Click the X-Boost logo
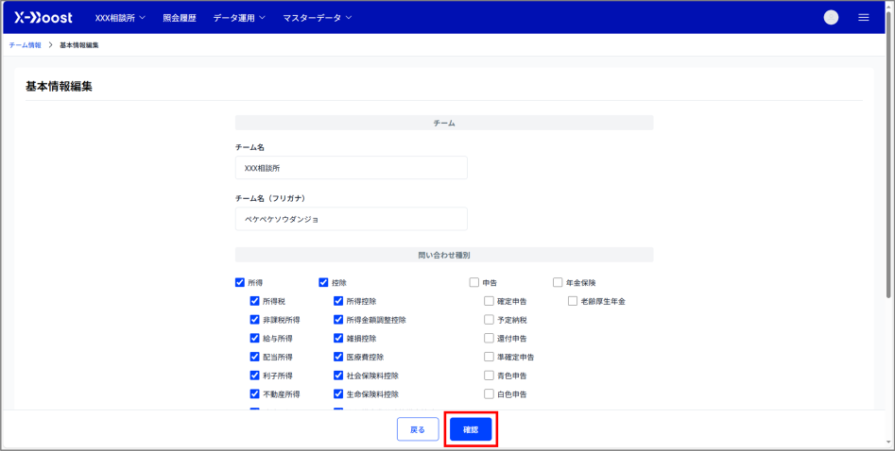The height and width of the screenshot is (451, 895). tap(43, 18)
